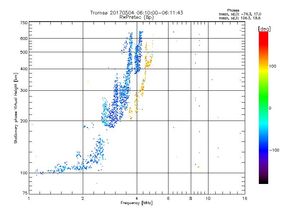Click the '100' colorbar tick label
Screen dimensions: 288x216
[x=273, y=66]
